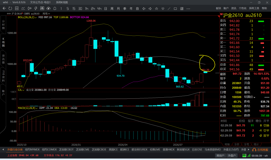This screenshot has height=160, width=271.
Task: Select 卖一 price 941.72
Action: pos(234,38)
